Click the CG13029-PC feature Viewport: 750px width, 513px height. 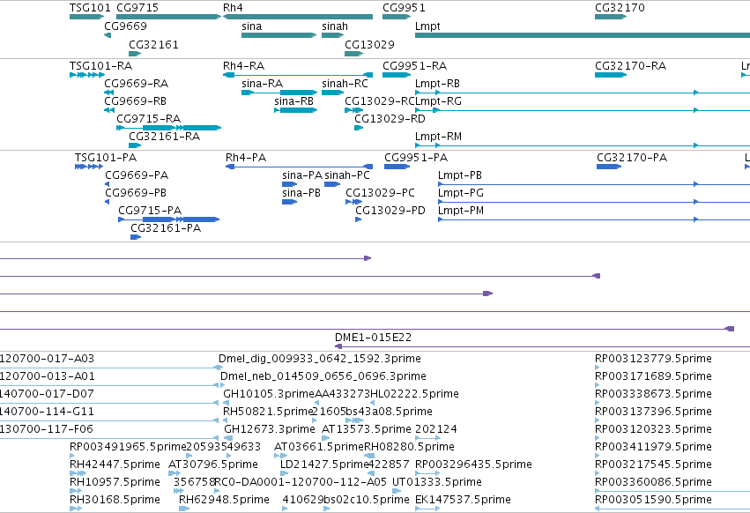pos(354,203)
